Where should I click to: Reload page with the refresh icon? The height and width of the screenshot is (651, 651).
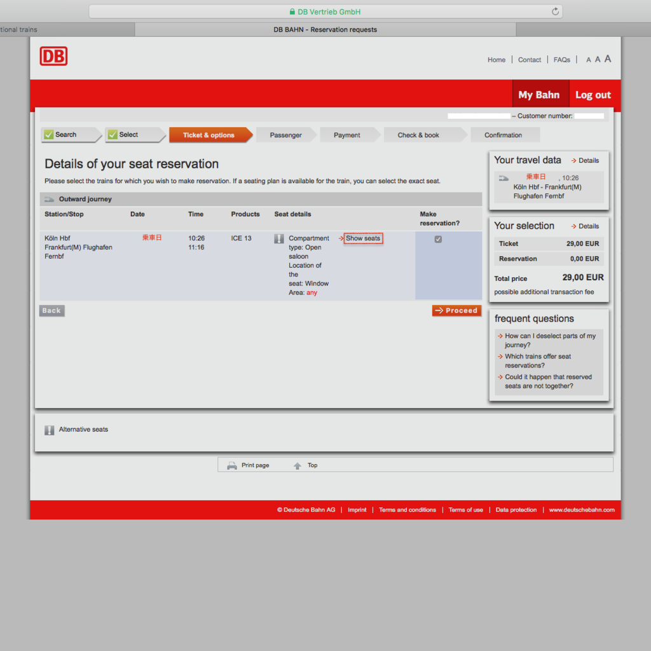pyautogui.click(x=555, y=11)
